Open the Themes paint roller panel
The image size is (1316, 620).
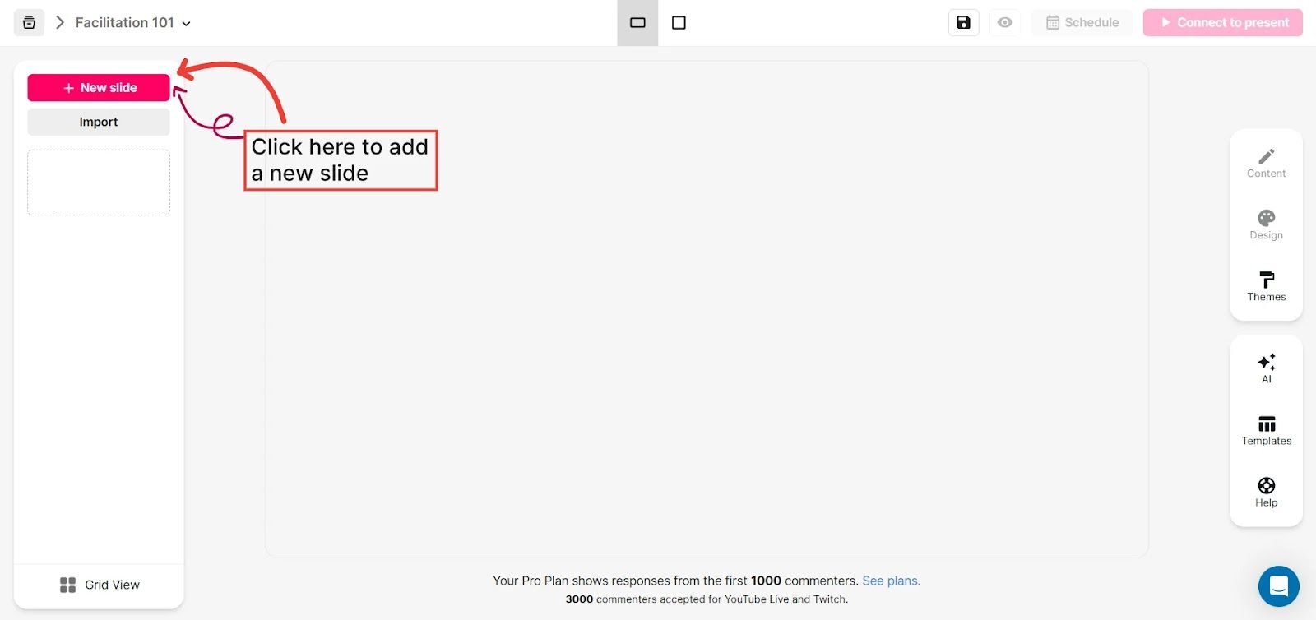point(1266,286)
